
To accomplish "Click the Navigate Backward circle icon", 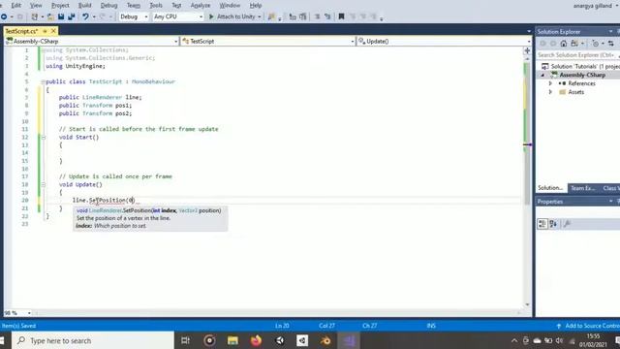I will click(x=4, y=16).
